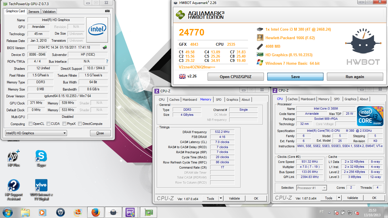This screenshot has height=218, width=388.
Task: Click the motherboard icon next to Hewlett-Packard 1666
Action: (260, 37)
